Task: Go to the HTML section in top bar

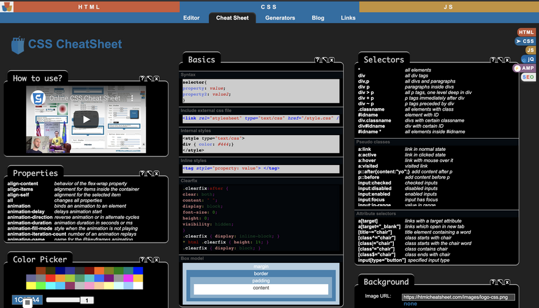Action: [89, 7]
